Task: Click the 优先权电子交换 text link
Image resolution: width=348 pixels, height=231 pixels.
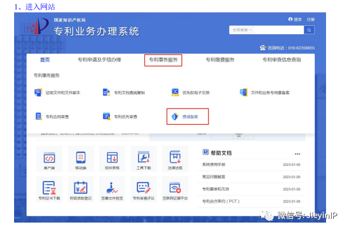Action: [196, 93]
